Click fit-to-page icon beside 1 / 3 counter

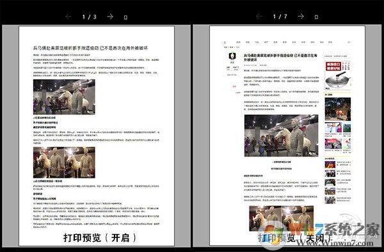(125, 17)
